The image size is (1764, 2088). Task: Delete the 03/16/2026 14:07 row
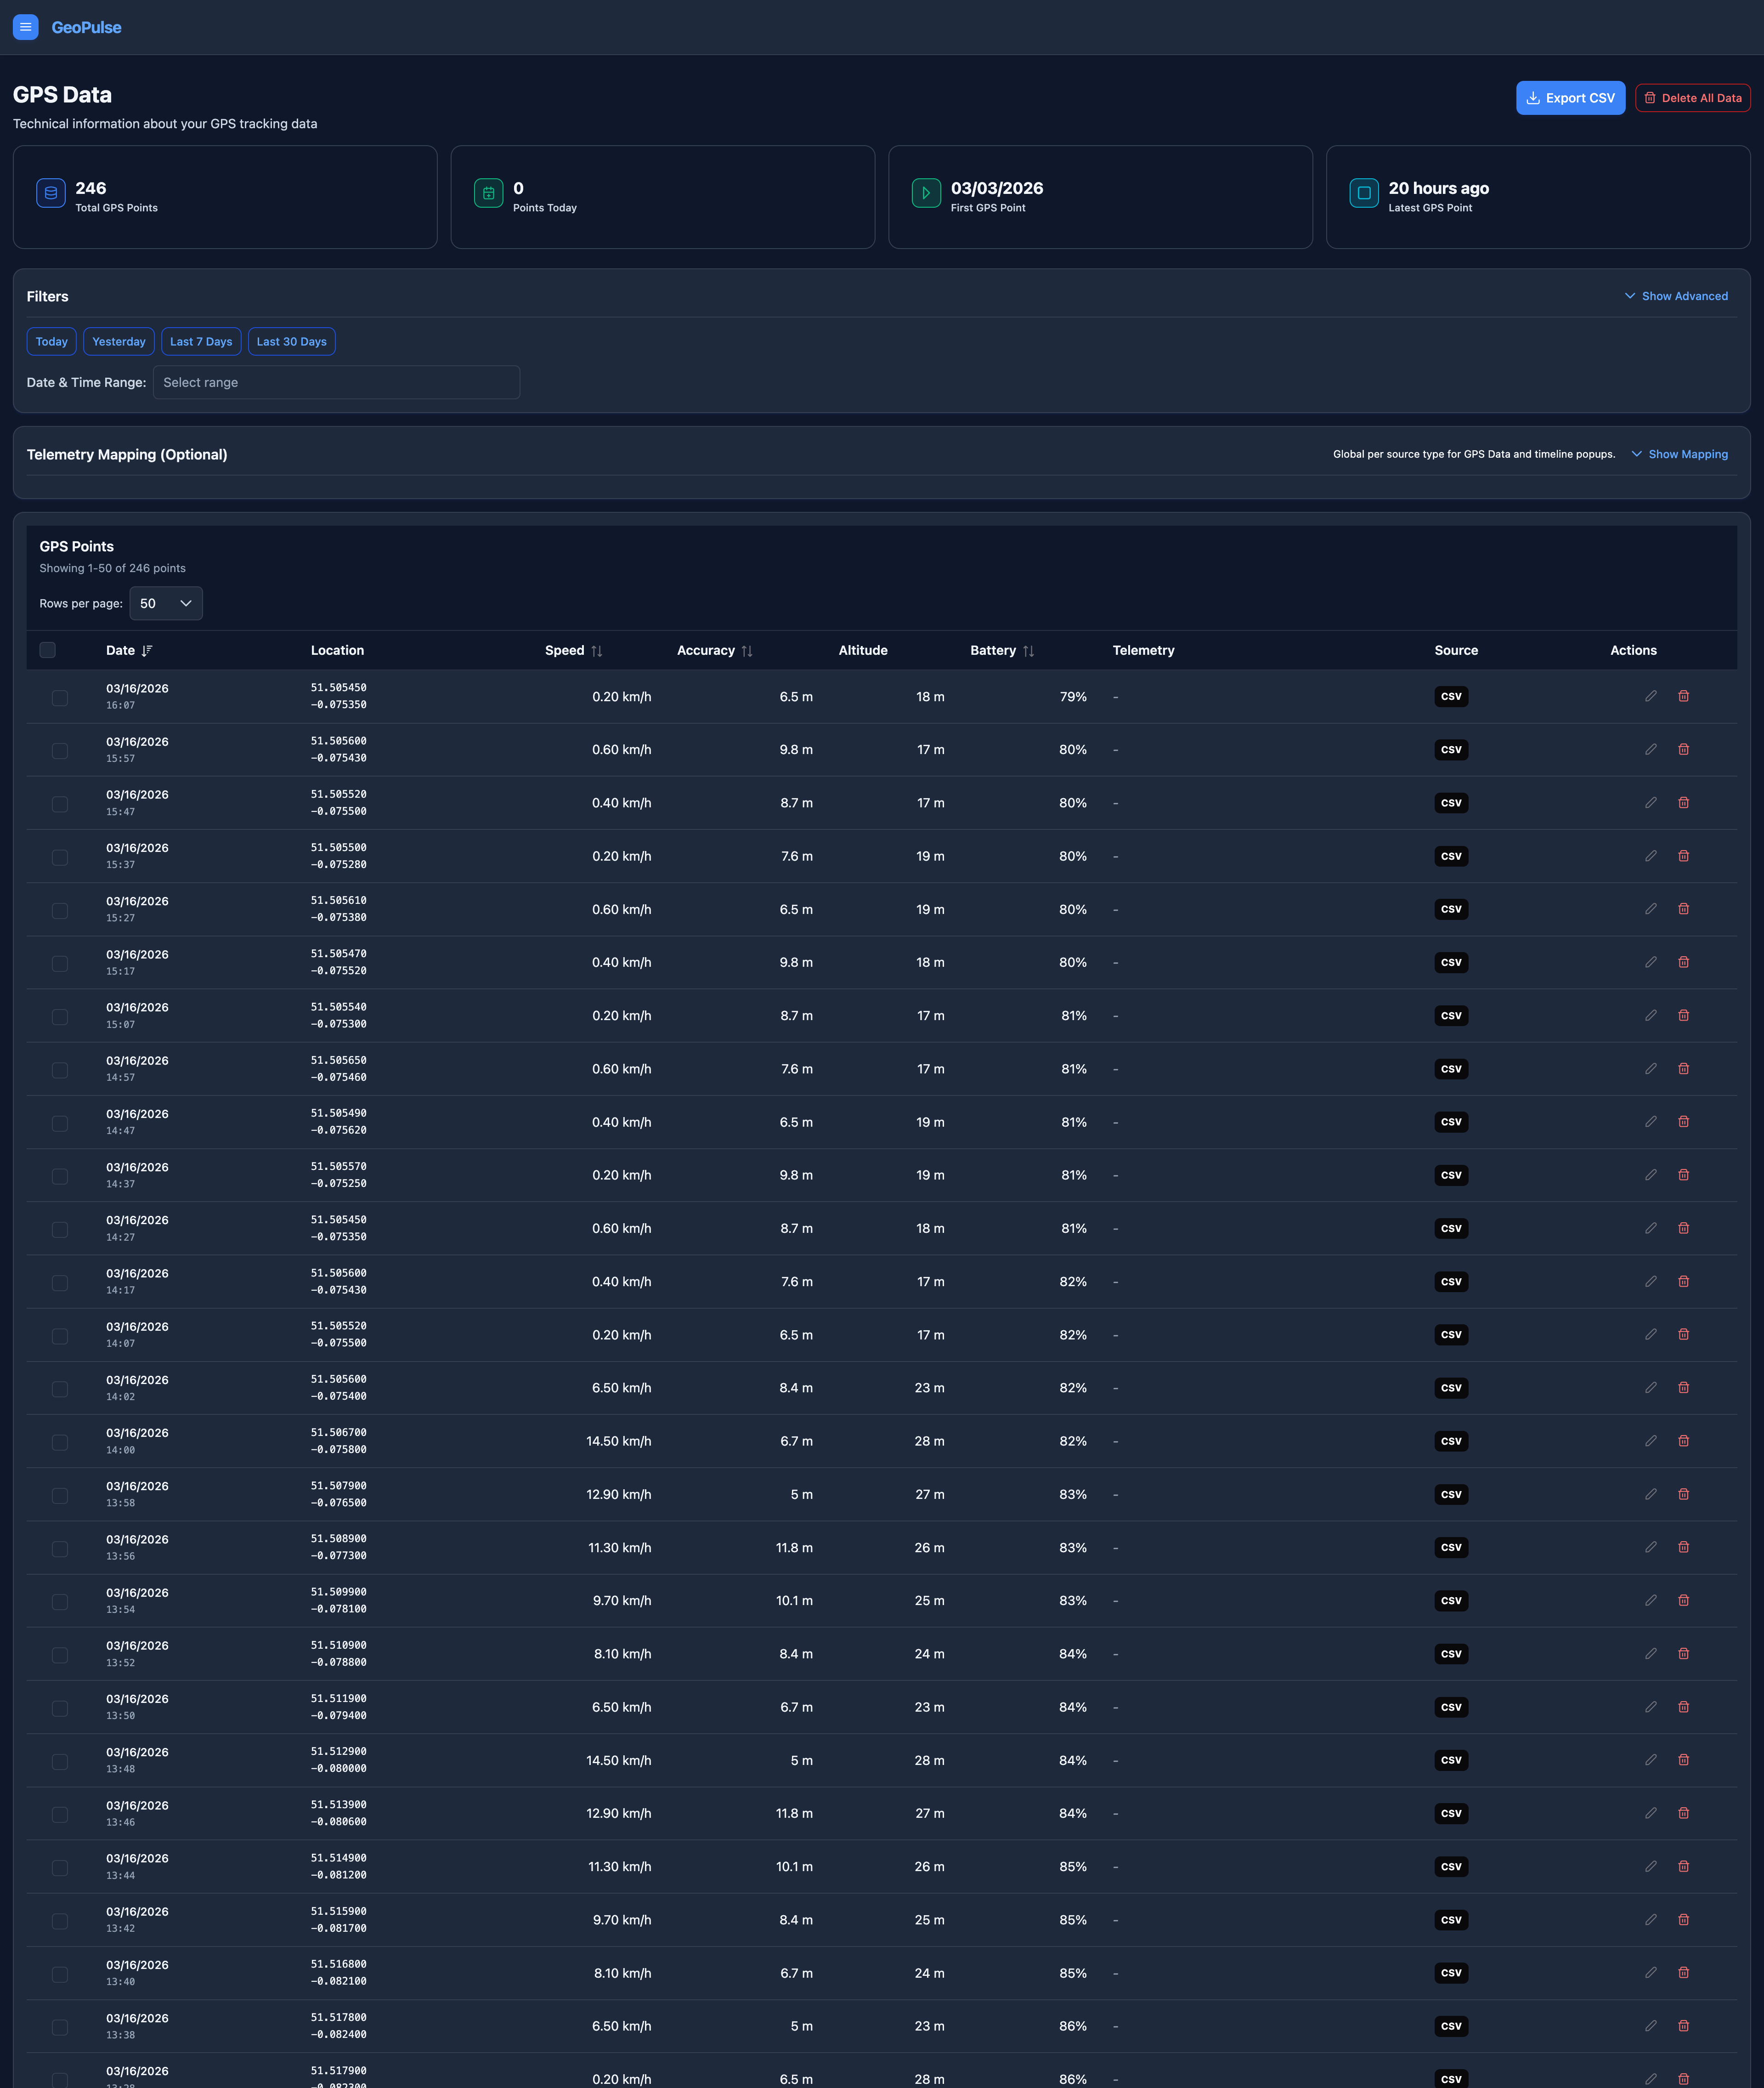tap(1684, 1335)
